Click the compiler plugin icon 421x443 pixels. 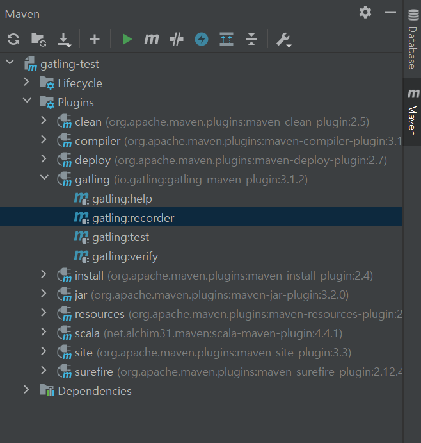point(64,140)
